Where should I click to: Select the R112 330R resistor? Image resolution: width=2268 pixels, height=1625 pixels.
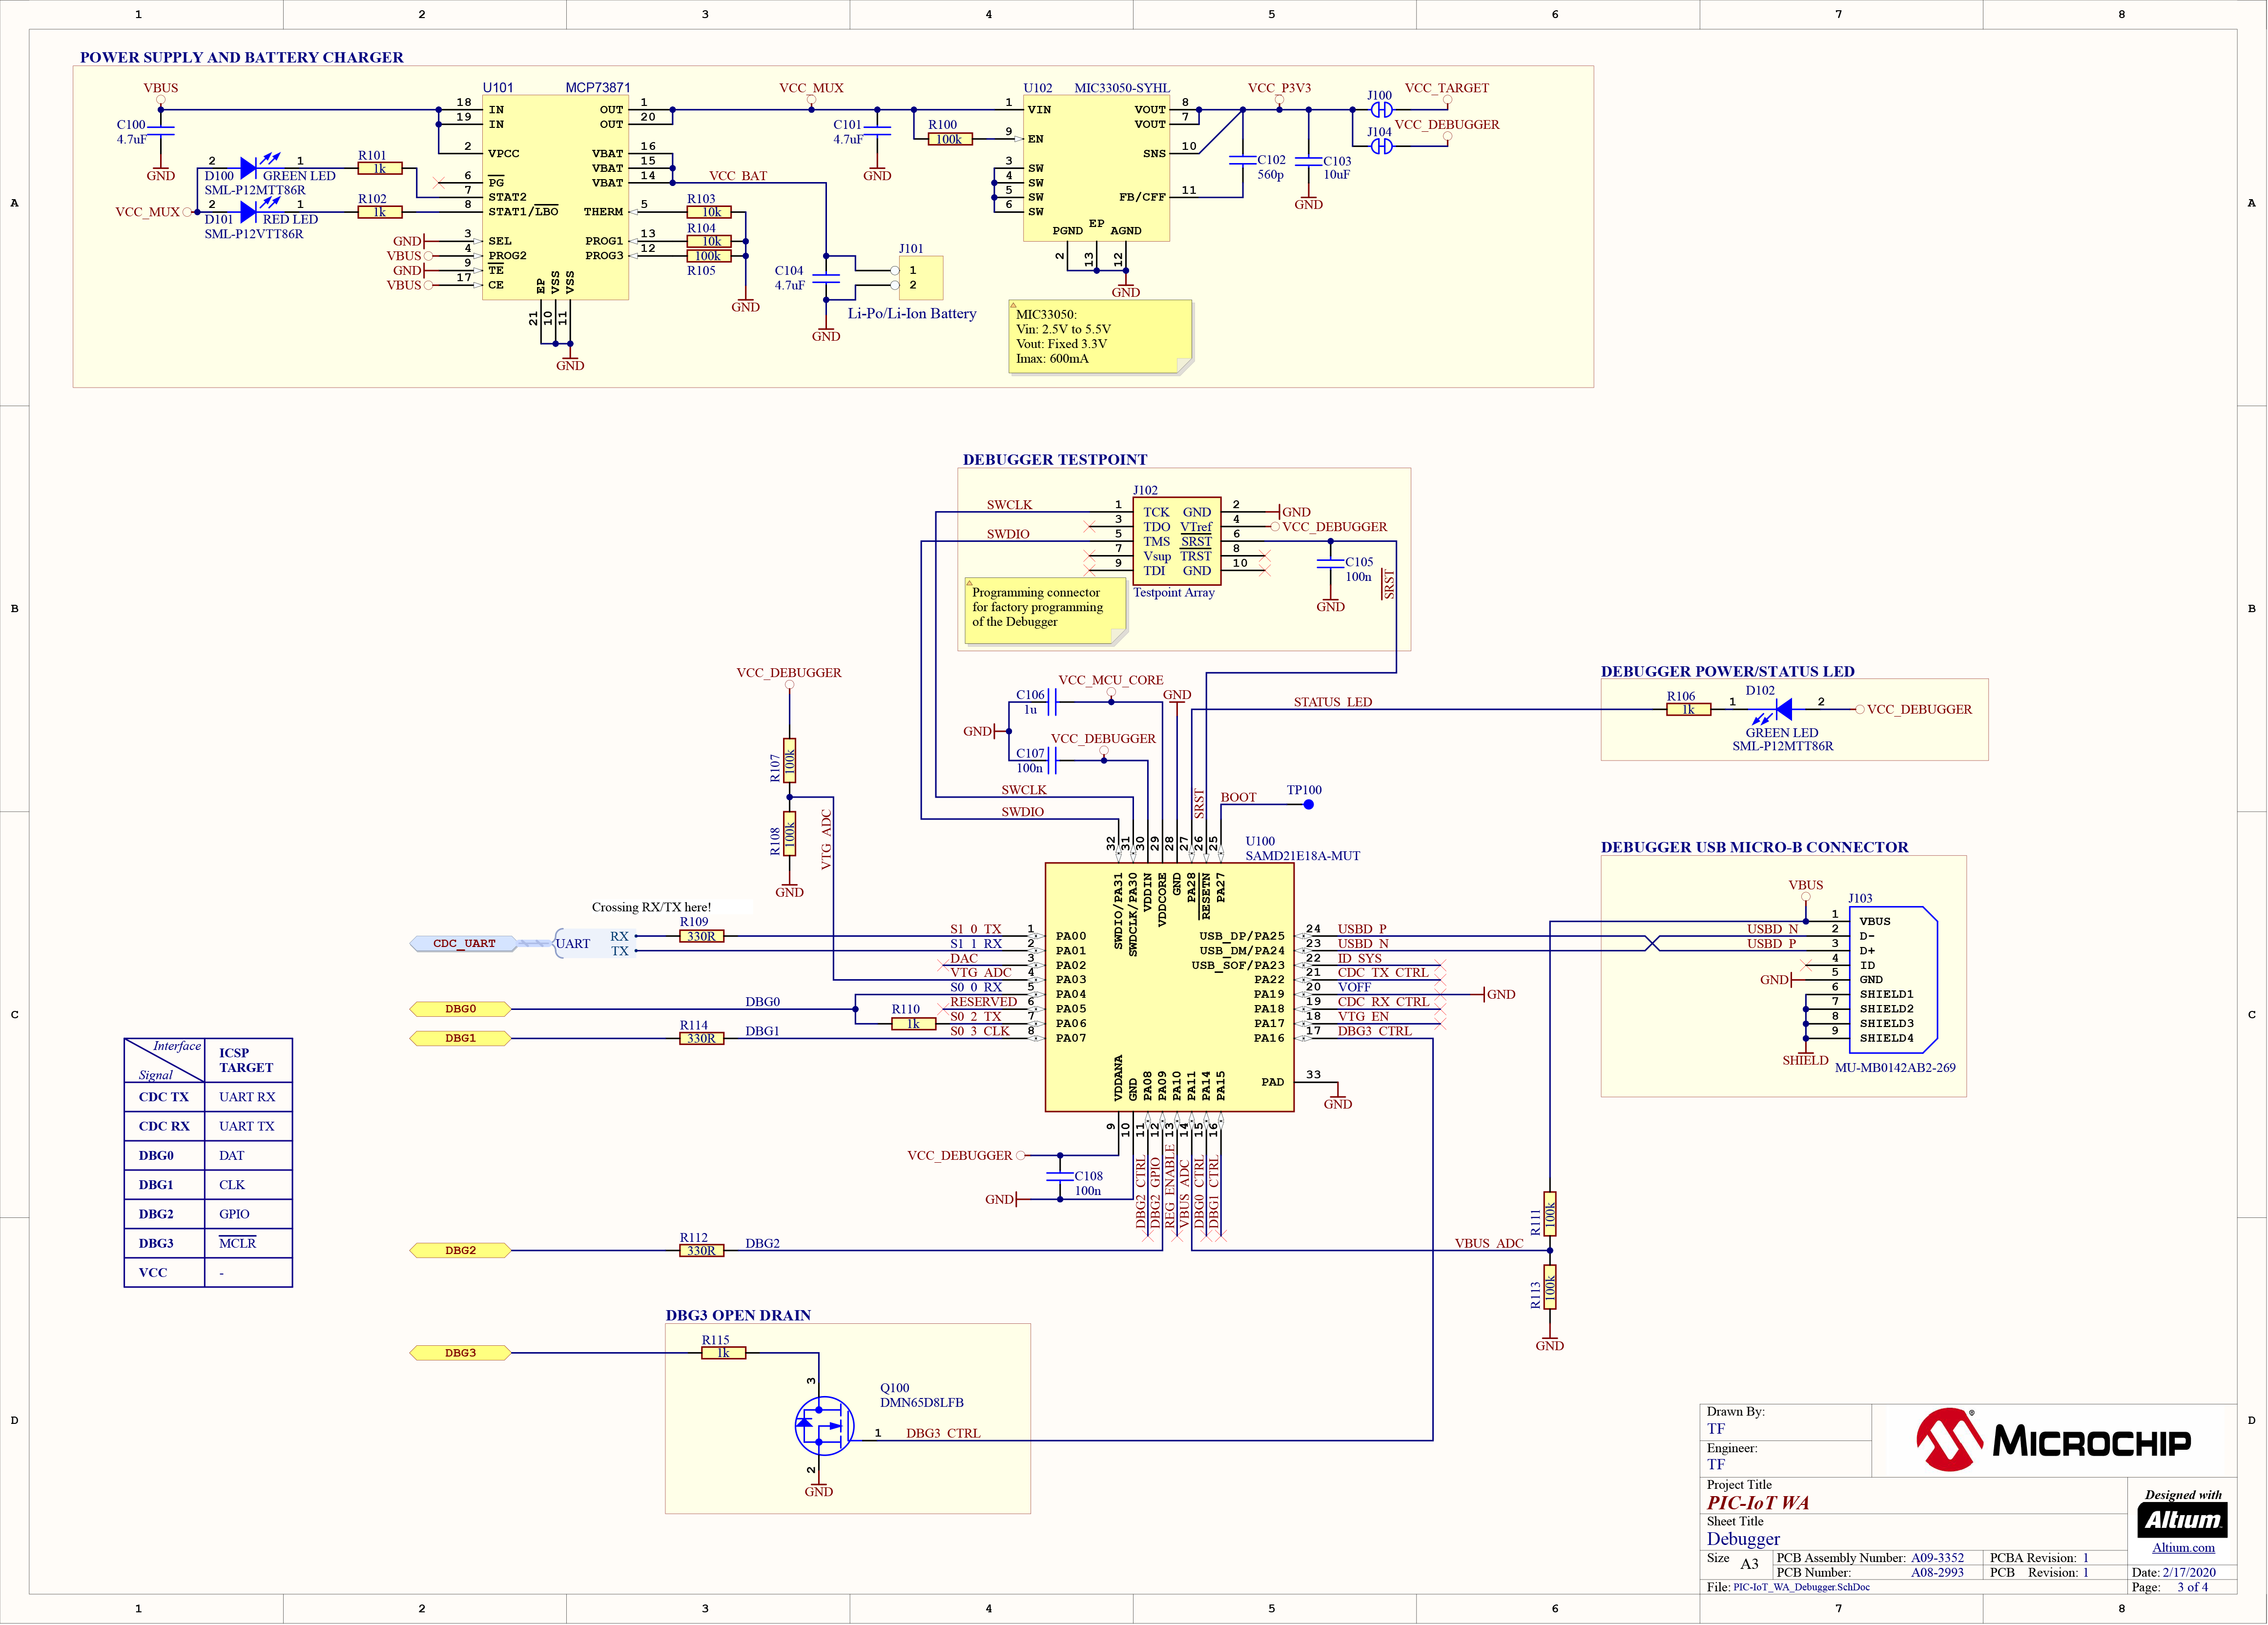701,1250
